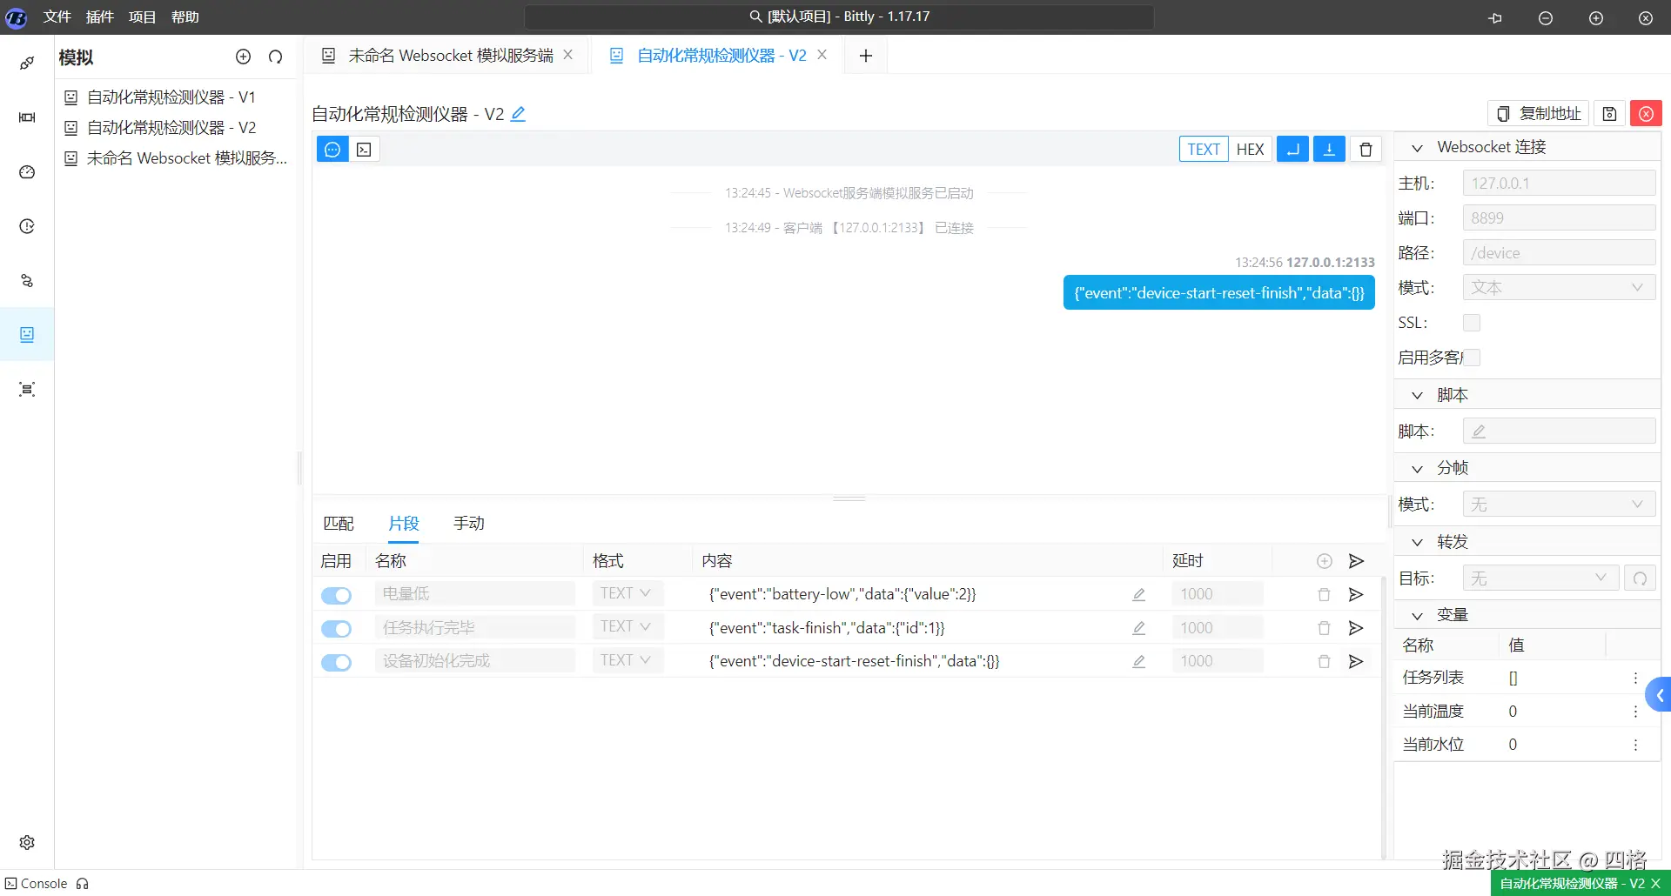Check the 启用多客户端 checkbox
Viewport: 1671px width, 896px height.
1472,358
